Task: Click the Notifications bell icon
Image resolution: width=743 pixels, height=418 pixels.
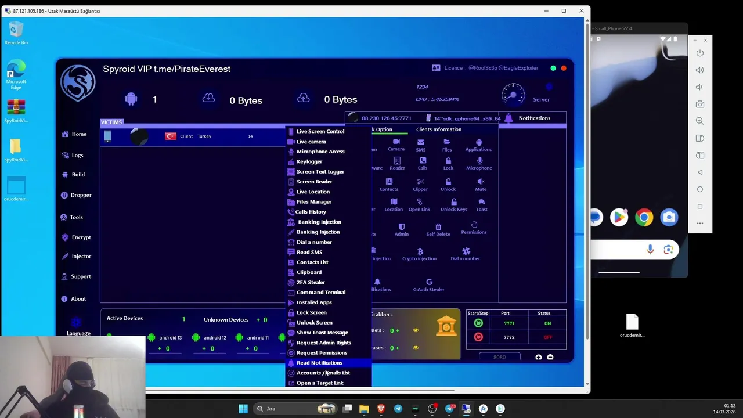Action: (x=508, y=118)
